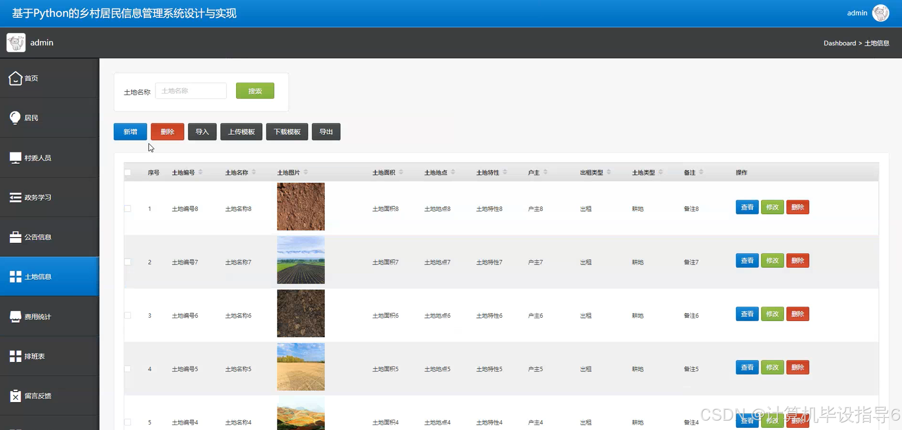The image size is (902, 430).
Task: Click 修改 for row 土地编号5
Action: tap(772, 367)
